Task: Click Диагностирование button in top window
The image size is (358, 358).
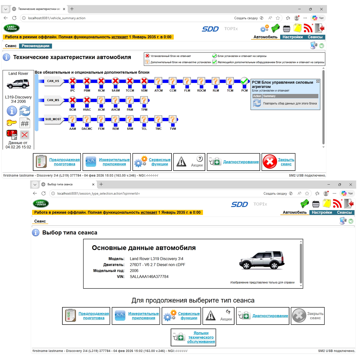Action: point(233,162)
